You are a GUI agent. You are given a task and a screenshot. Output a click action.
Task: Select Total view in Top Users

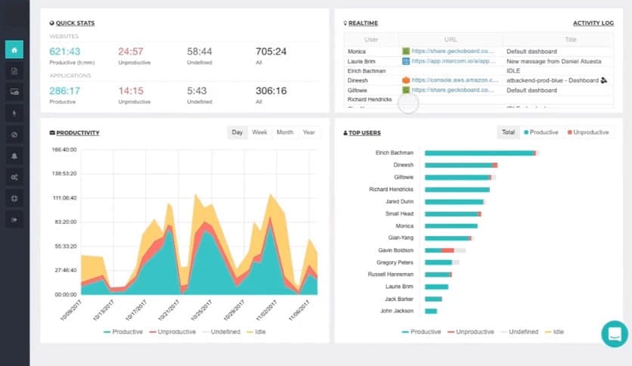tap(508, 132)
